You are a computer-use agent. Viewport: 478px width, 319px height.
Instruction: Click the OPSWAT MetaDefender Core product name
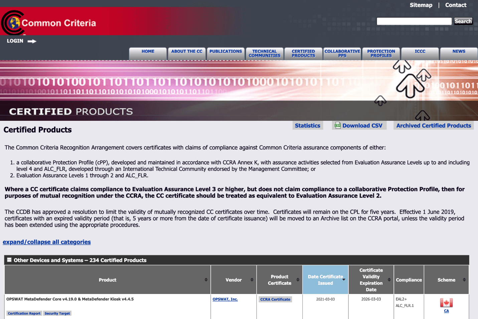(x=70, y=299)
